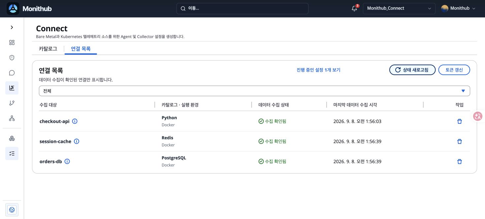Delete the session-cache connection
The height and width of the screenshot is (219, 485).
click(459, 141)
